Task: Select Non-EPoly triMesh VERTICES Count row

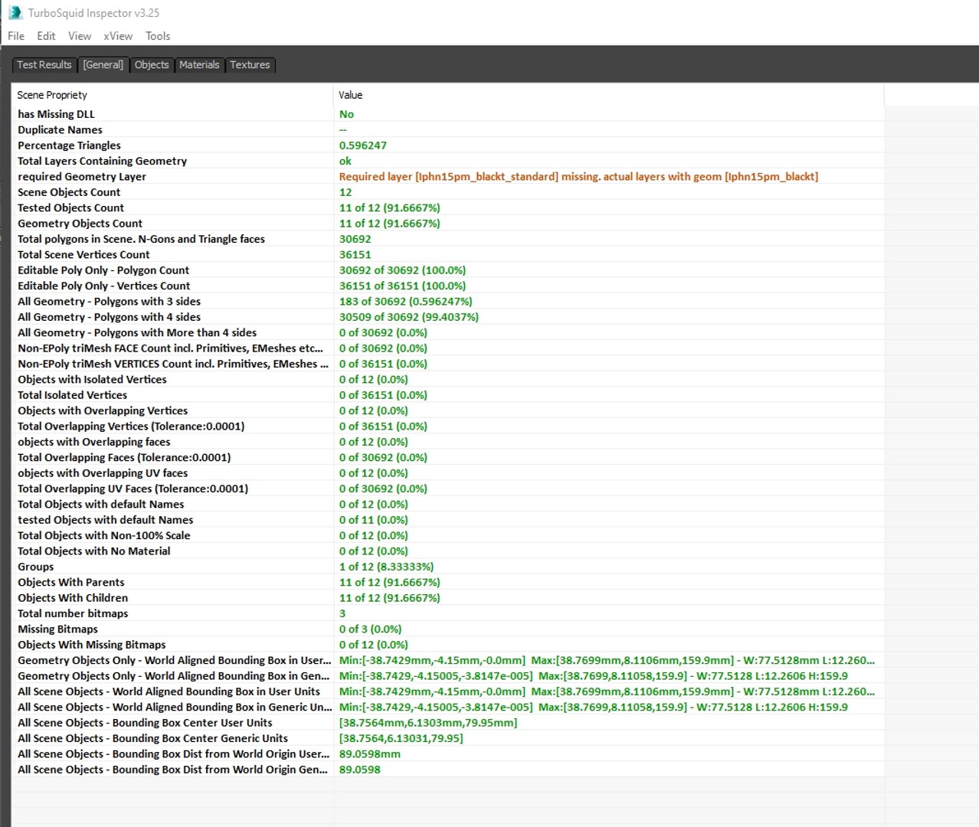Action: pos(448,364)
